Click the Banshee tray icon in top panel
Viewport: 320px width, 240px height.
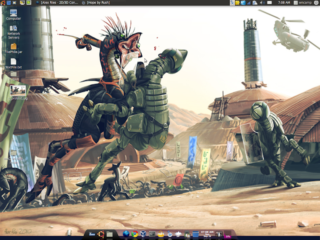coord(232,2)
